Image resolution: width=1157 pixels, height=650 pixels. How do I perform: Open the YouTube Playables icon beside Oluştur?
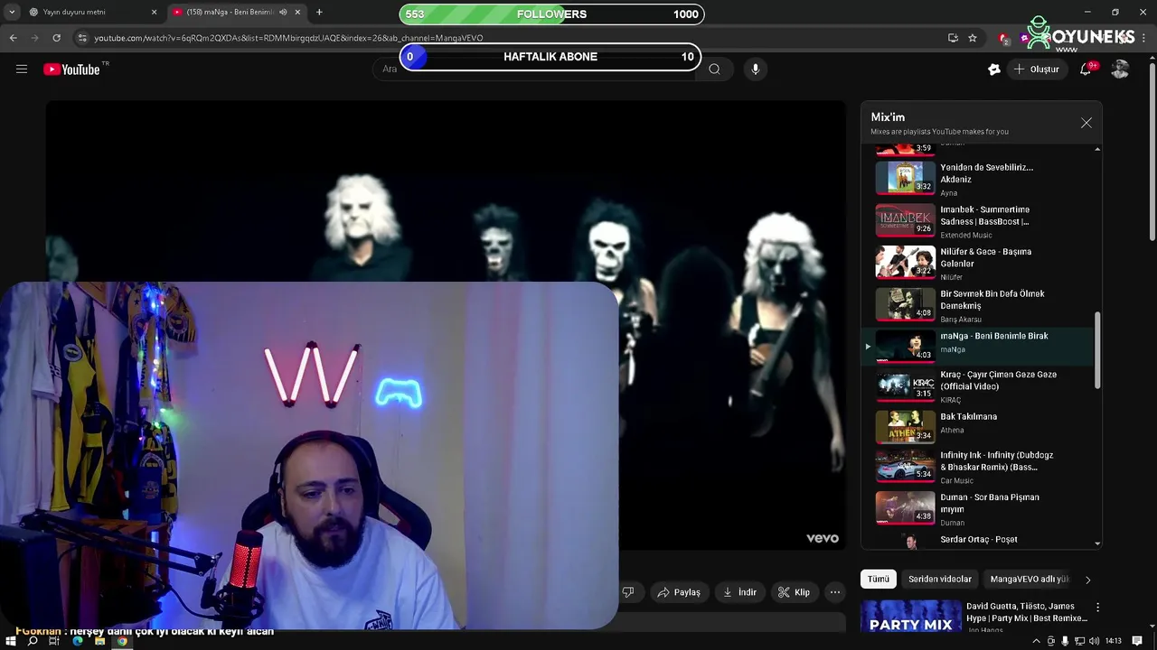tap(994, 69)
